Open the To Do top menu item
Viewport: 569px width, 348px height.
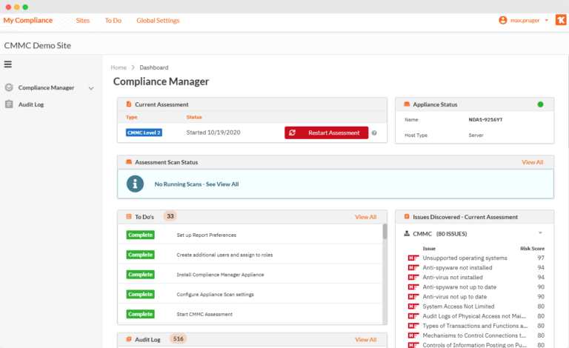[x=113, y=20]
